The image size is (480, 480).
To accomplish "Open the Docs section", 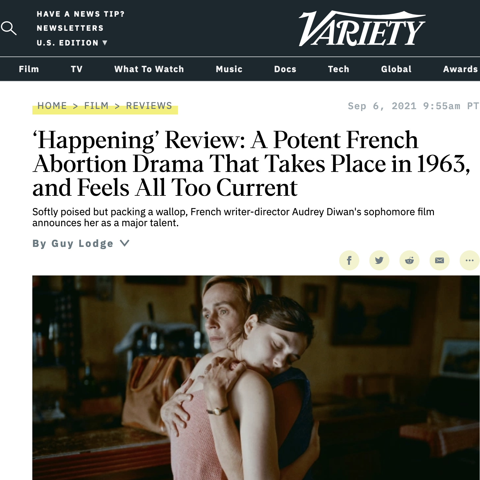I will pyautogui.click(x=285, y=69).
